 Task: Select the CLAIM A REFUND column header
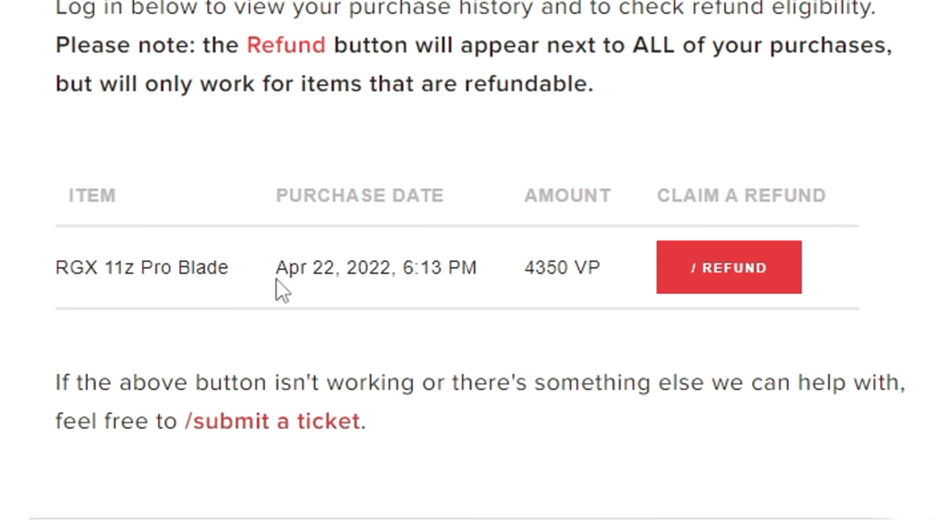click(741, 195)
